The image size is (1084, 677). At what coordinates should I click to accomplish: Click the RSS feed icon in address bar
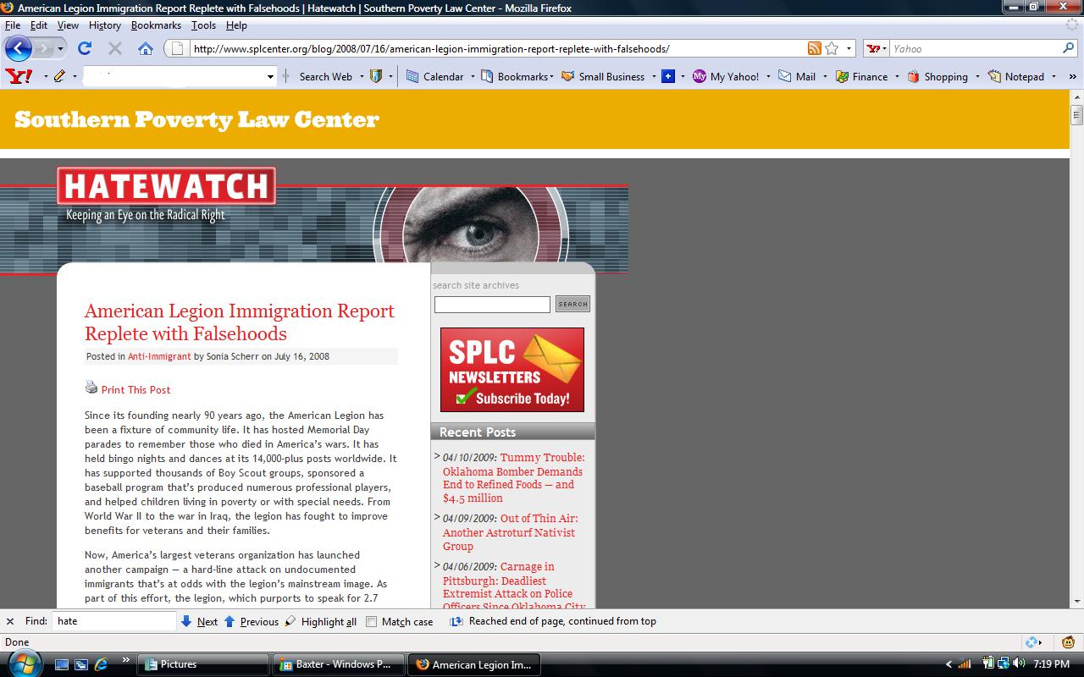pyautogui.click(x=814, y=48)
